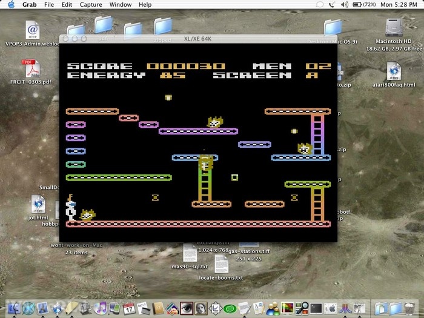The width and height of the screenshot is (424, 318).
Task: Select the wont-work-on-Mac folder label
Action: 76,245
